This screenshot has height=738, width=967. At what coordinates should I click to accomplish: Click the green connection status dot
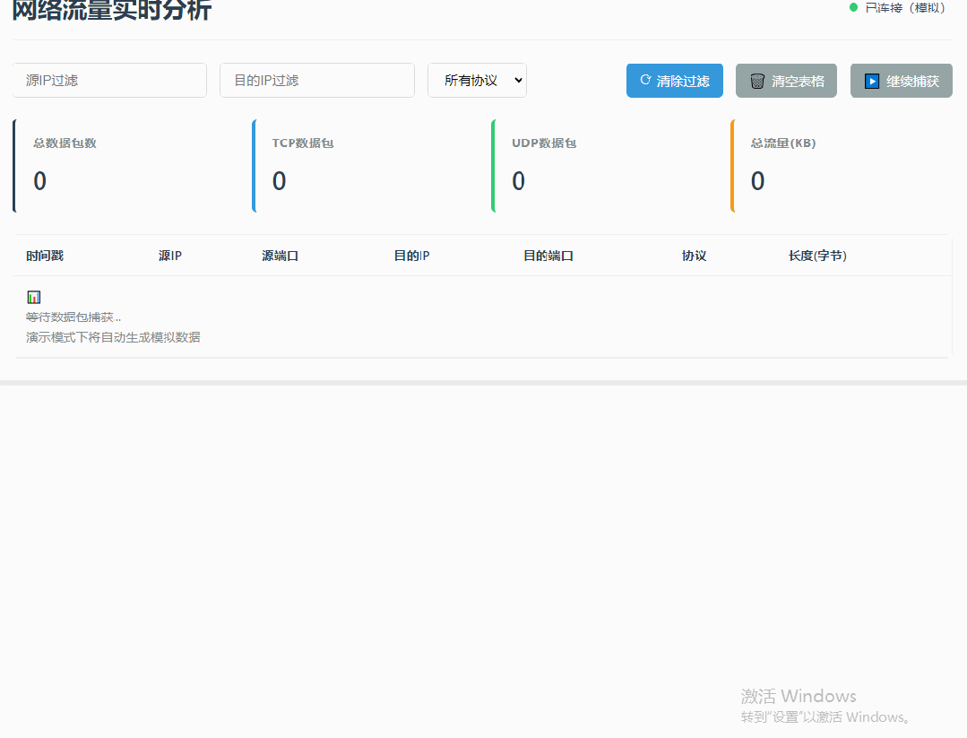853,7
